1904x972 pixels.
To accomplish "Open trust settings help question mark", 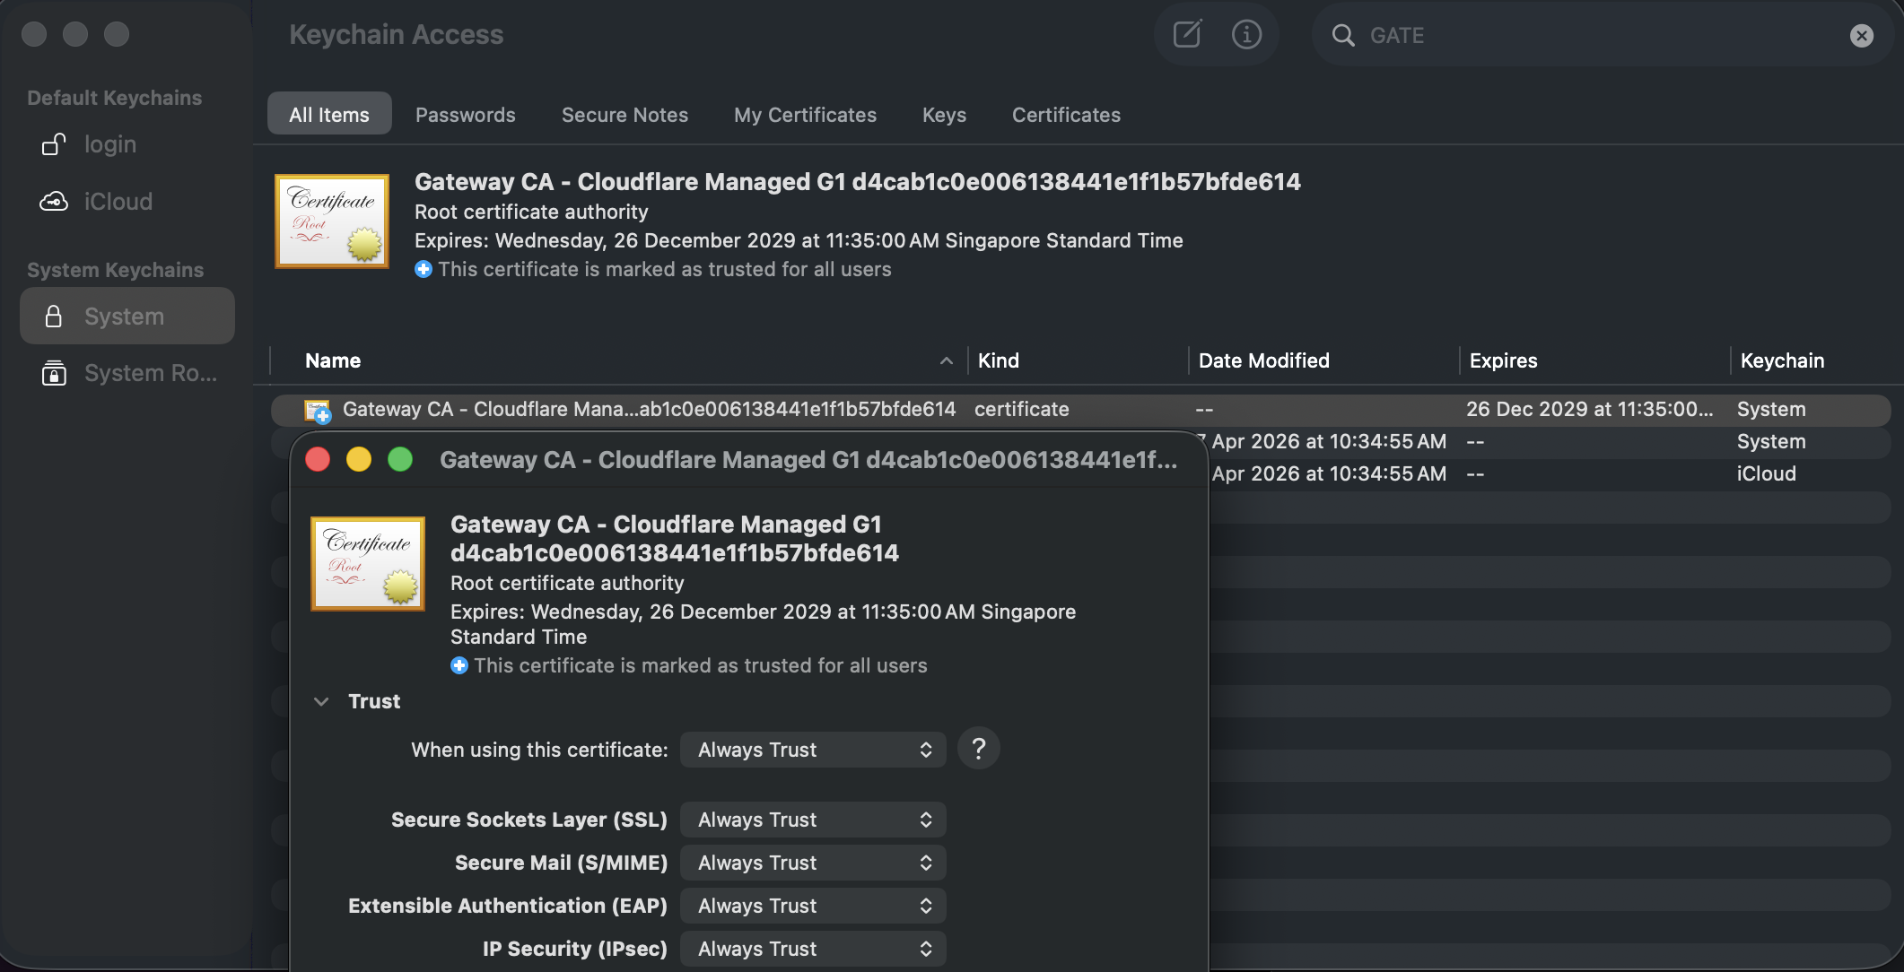I will pos(978,748).
